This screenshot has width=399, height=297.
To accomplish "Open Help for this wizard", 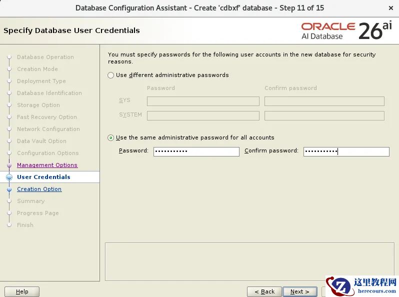I will click(22, 291).
